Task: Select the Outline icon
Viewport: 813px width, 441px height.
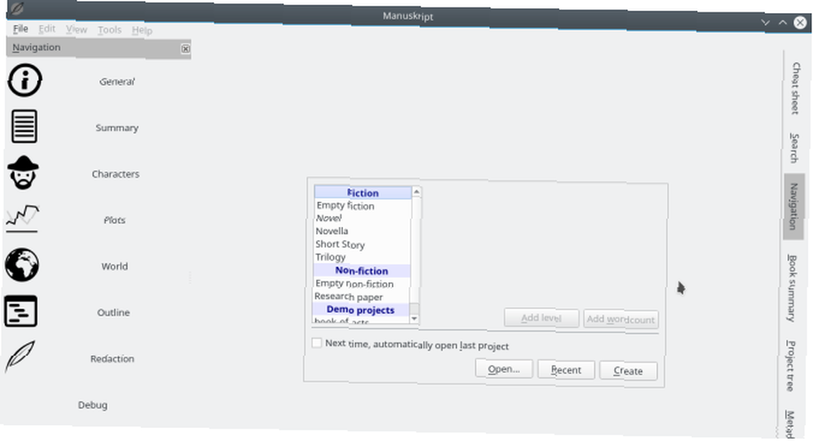Action: point(21,311)
